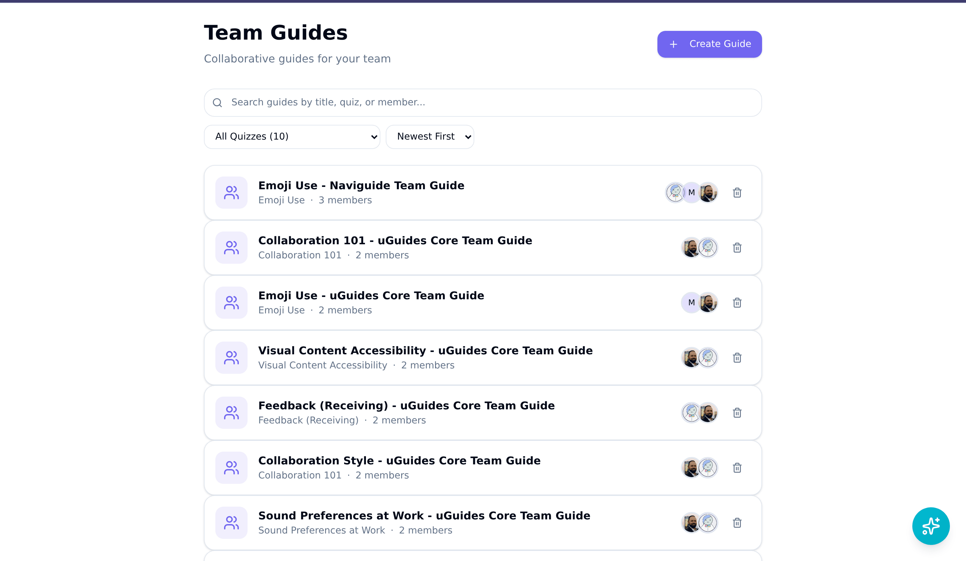Screen dimensions: 966x561
Task: Open the Emoji Use - Naviguide Team Guide
Action: [x=361, y=185]
